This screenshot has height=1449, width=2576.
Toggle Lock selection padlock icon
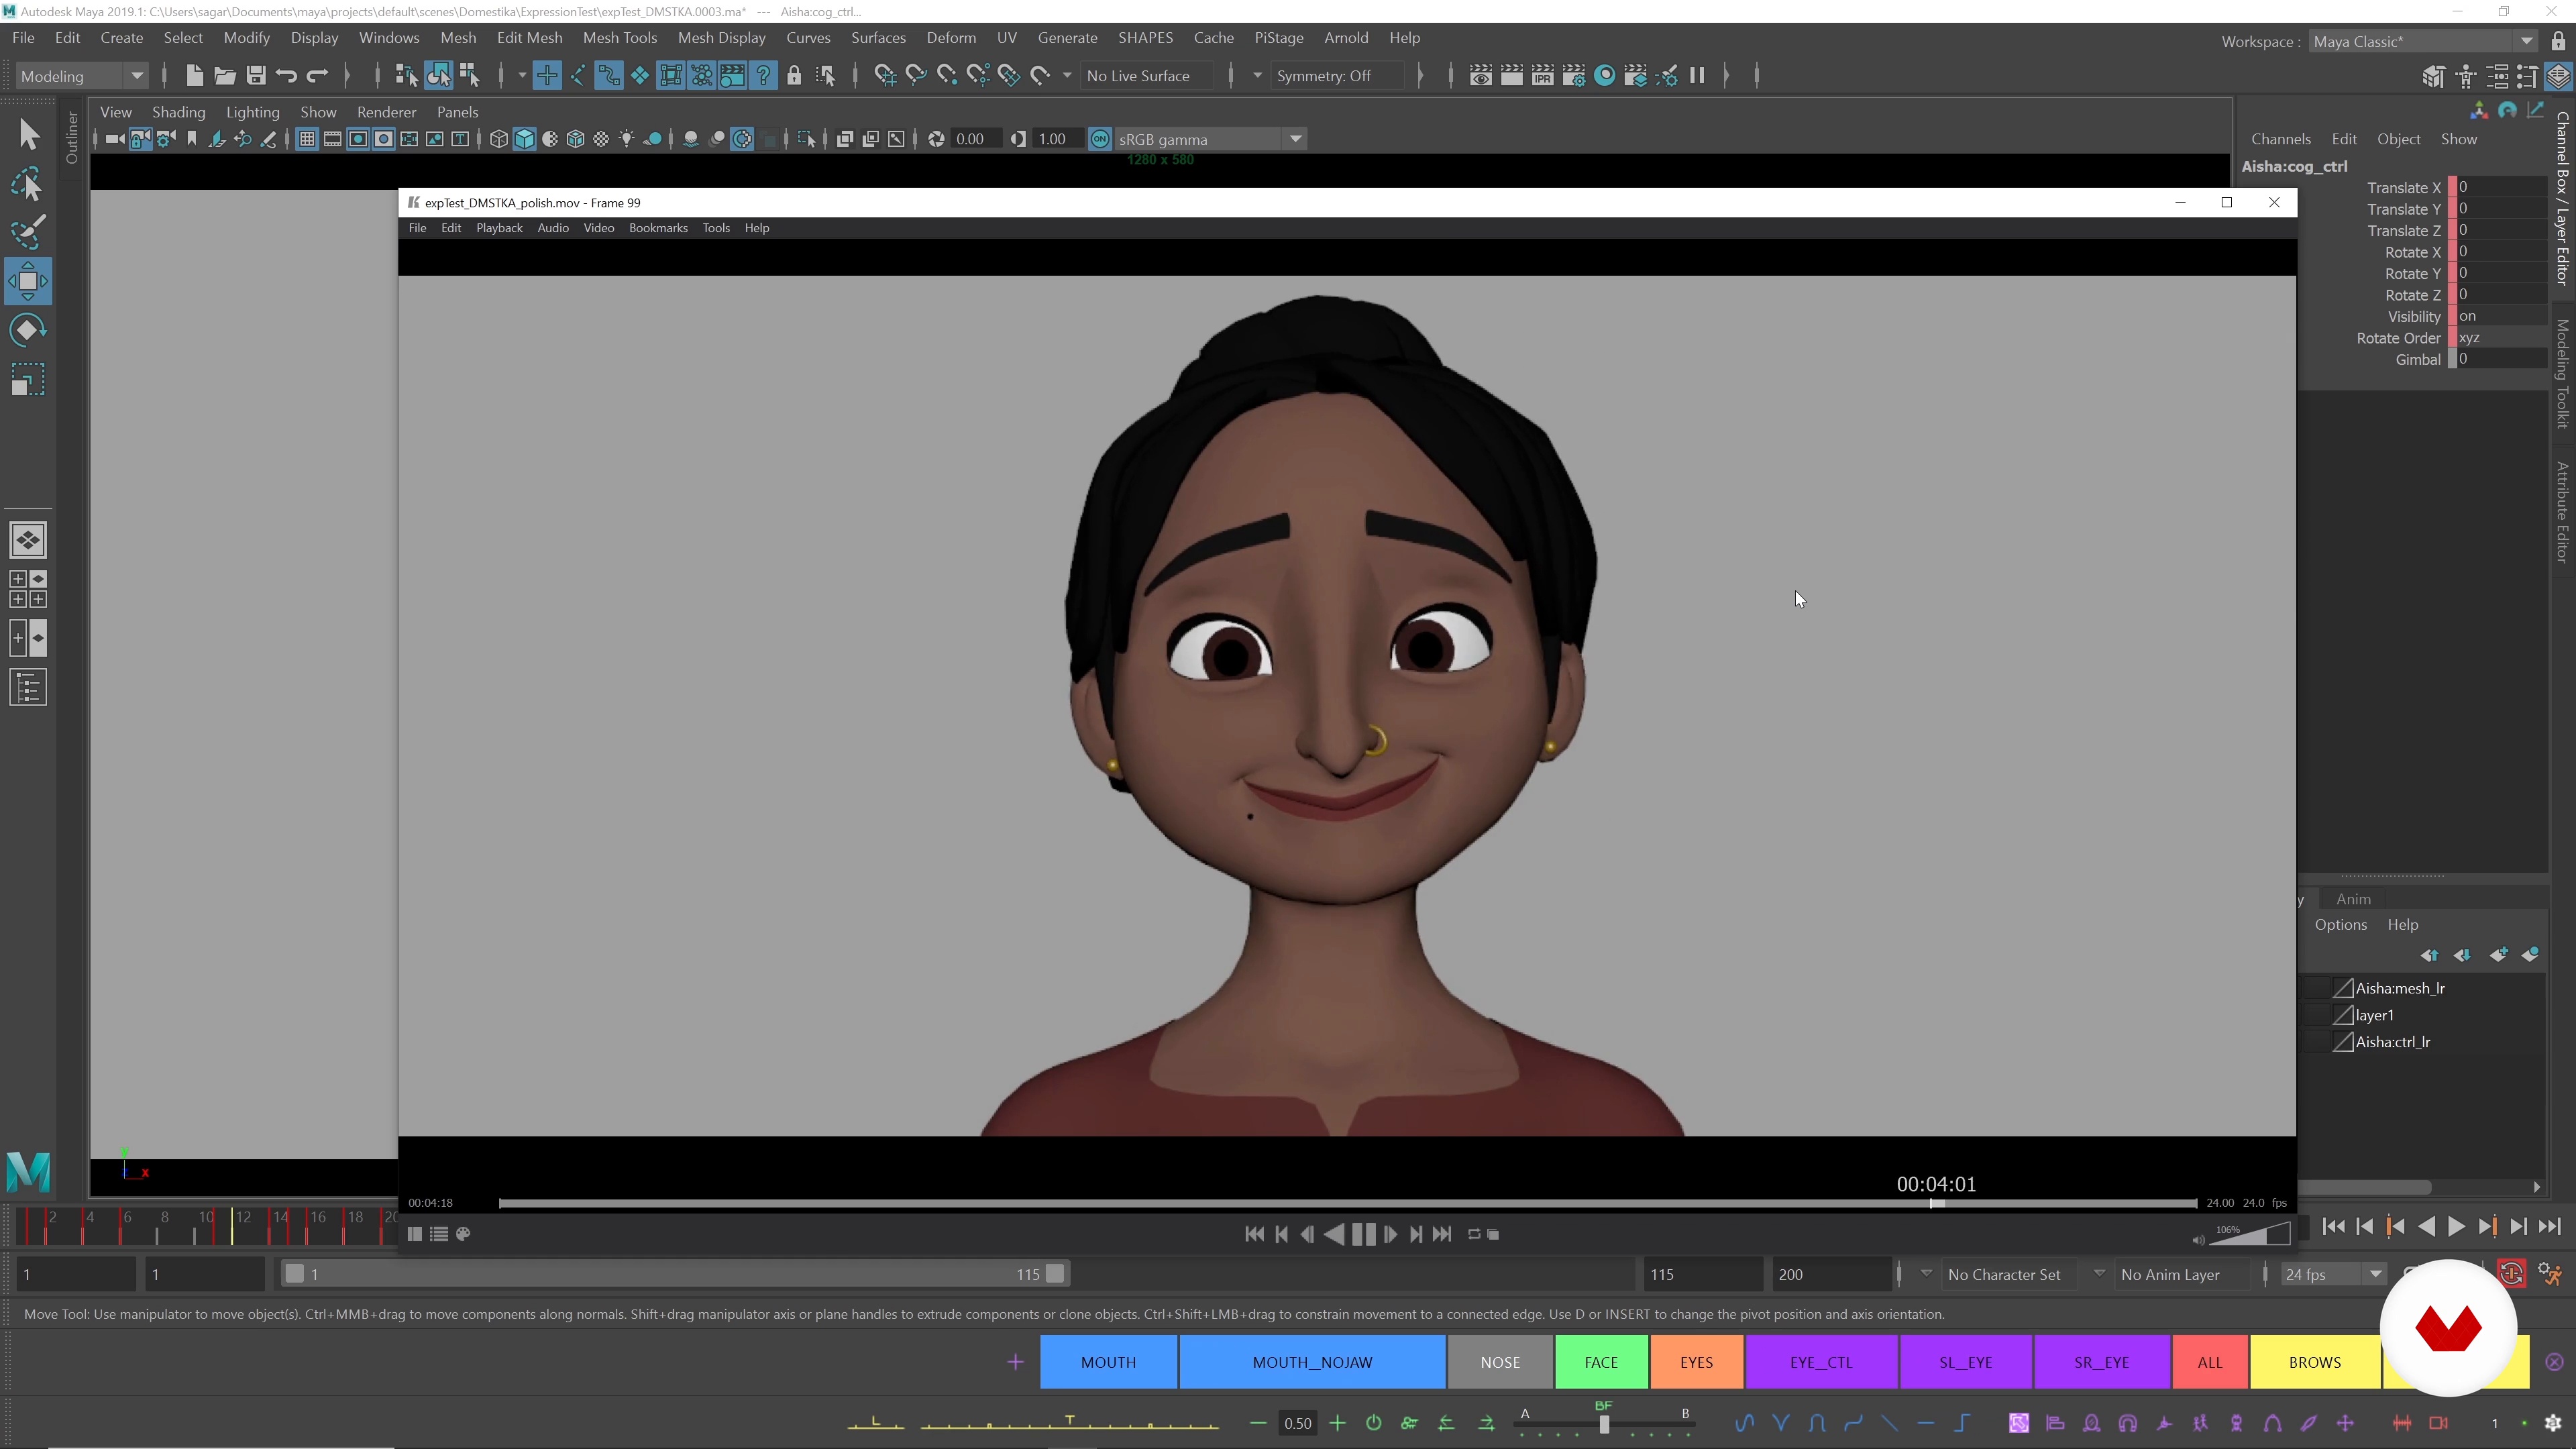tap(794, 75)
